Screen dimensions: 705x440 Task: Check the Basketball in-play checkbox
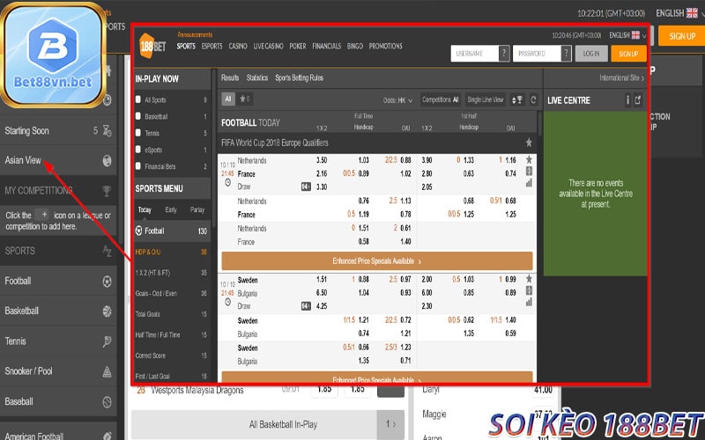pyautogui.click(x=138, y=116)
